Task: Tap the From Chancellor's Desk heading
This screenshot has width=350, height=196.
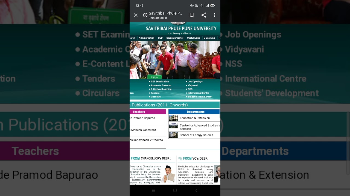Action: (x=150, y=158)
